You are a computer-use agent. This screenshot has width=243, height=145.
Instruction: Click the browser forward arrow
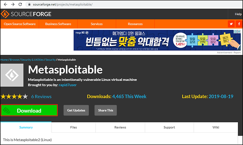(x=13, y=4)
